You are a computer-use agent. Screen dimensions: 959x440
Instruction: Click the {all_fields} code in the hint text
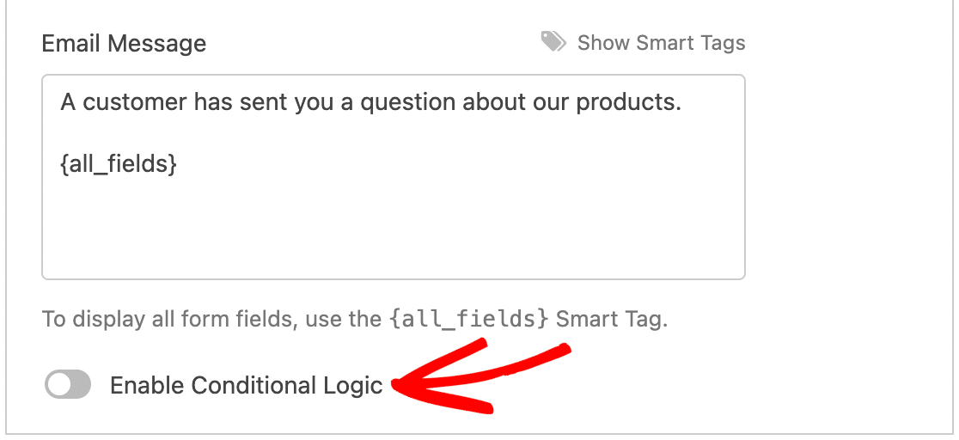point(467,321)
